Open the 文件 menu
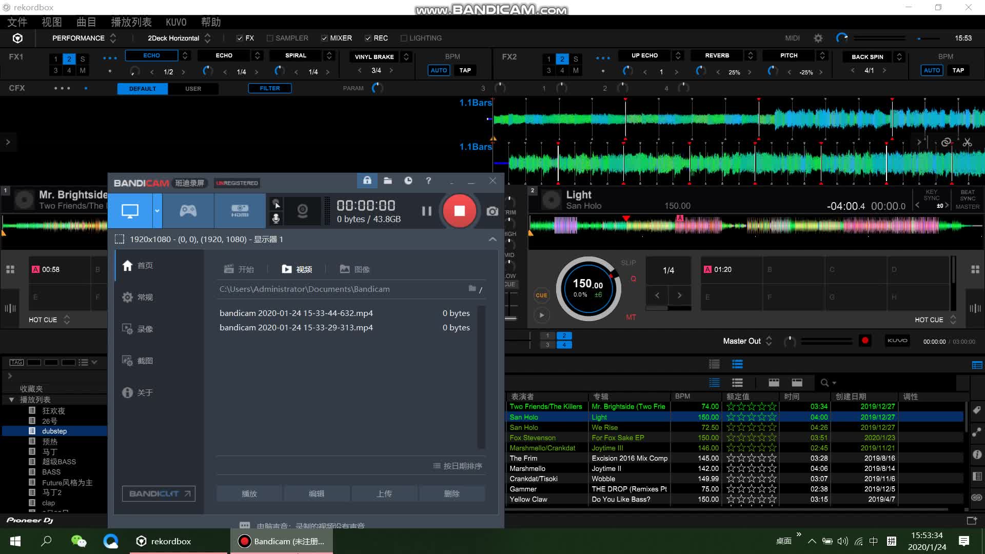Viewport: 985px width, 554px height. 17,22
